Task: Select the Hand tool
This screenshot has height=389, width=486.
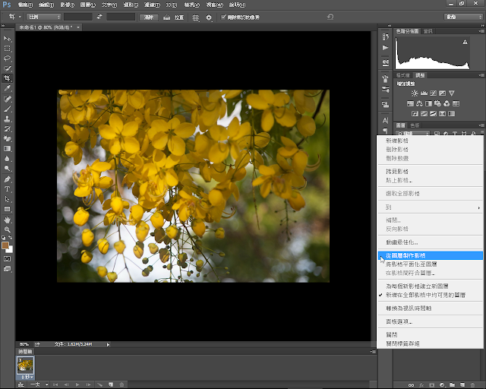Action: (7, 220)
